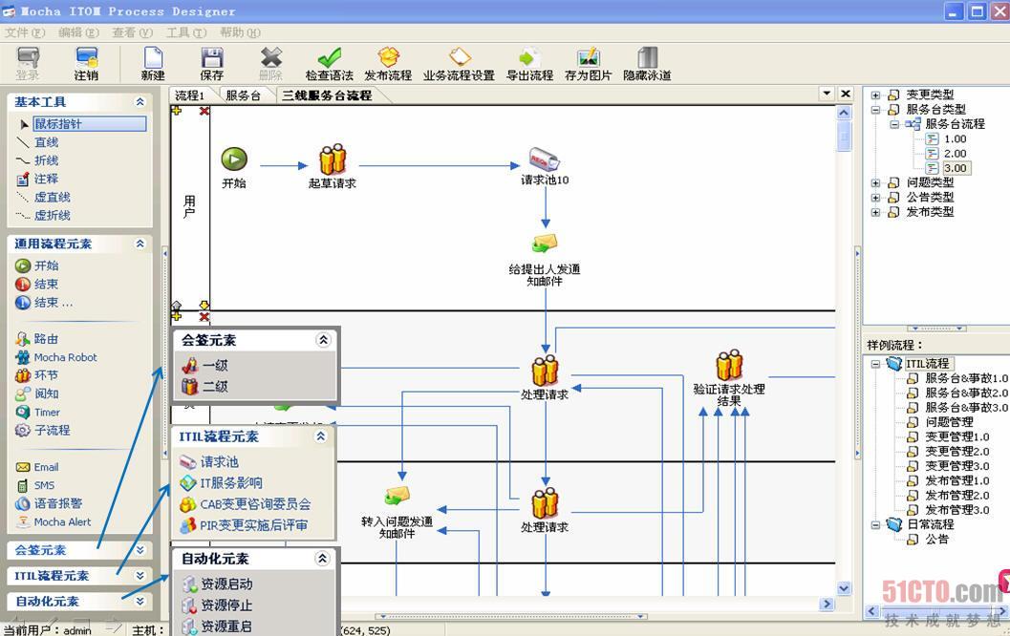This screenshot has width=1010, height=636.
Task: Open 公告 under 日常流程
Action: coord(936,540)
